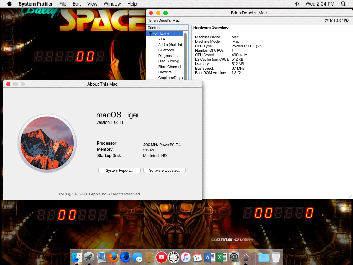This screenshot has width=353, height=265.
Task: Click the Hardware Overview heading
Action: click(x=211, y=28)
